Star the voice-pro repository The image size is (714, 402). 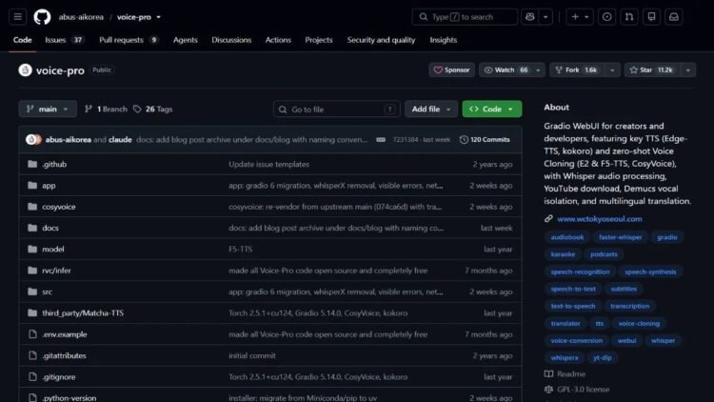(x=652, y=70)
